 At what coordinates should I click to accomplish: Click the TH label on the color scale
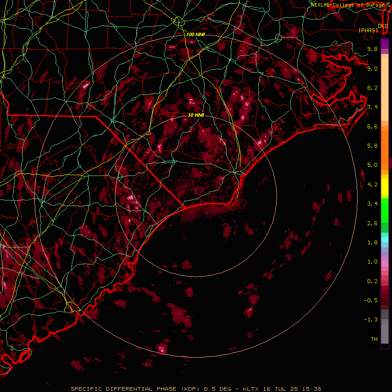[x=374, y=339]
